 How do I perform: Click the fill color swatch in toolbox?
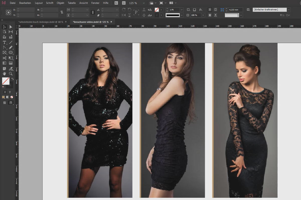point(6,81)
